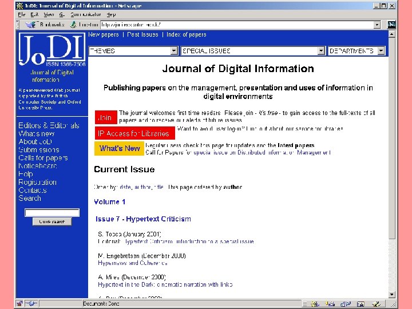Open Search link in the sidebar
Viewport: 412px width, 309px height.
click(30, 198)
